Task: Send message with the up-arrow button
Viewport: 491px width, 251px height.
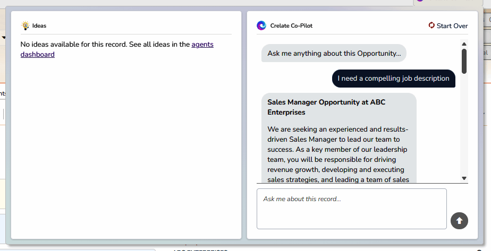Action: tap(459, 221)
